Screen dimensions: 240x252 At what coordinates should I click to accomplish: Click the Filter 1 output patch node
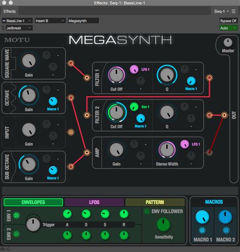(x=209, y=78)
